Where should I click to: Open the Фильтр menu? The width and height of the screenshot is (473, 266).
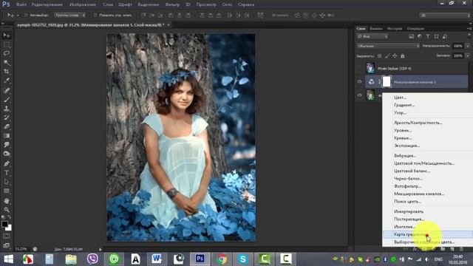172,4
